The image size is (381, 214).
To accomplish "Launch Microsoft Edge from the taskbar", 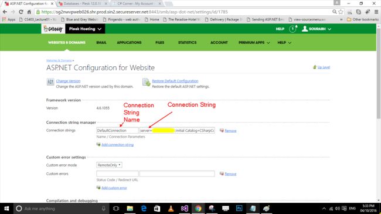I will tap(144, 208).
